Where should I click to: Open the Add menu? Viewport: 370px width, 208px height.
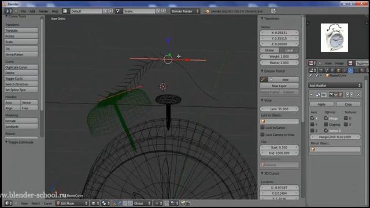point(32,11)
